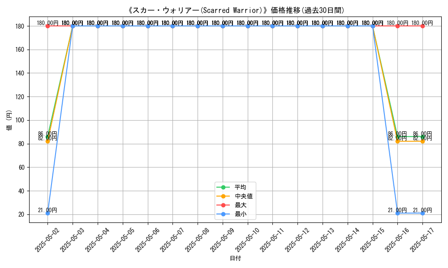This screenshot has width=448, height=268.
Task: Click the x-axis date label 2025-05-06
Action: [x=147, y=240]
